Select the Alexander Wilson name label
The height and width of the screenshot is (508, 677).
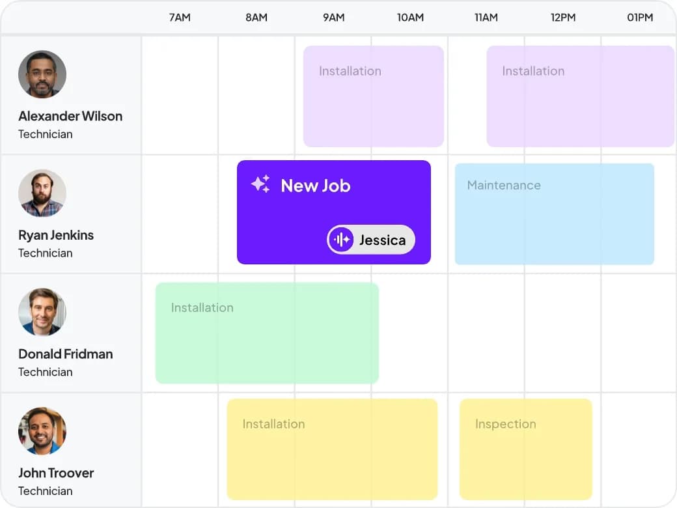pyautogui.click(x=70, y=116)
